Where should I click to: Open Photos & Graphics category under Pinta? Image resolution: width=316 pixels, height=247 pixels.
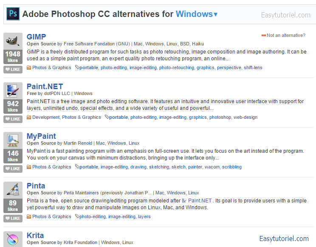51,216
